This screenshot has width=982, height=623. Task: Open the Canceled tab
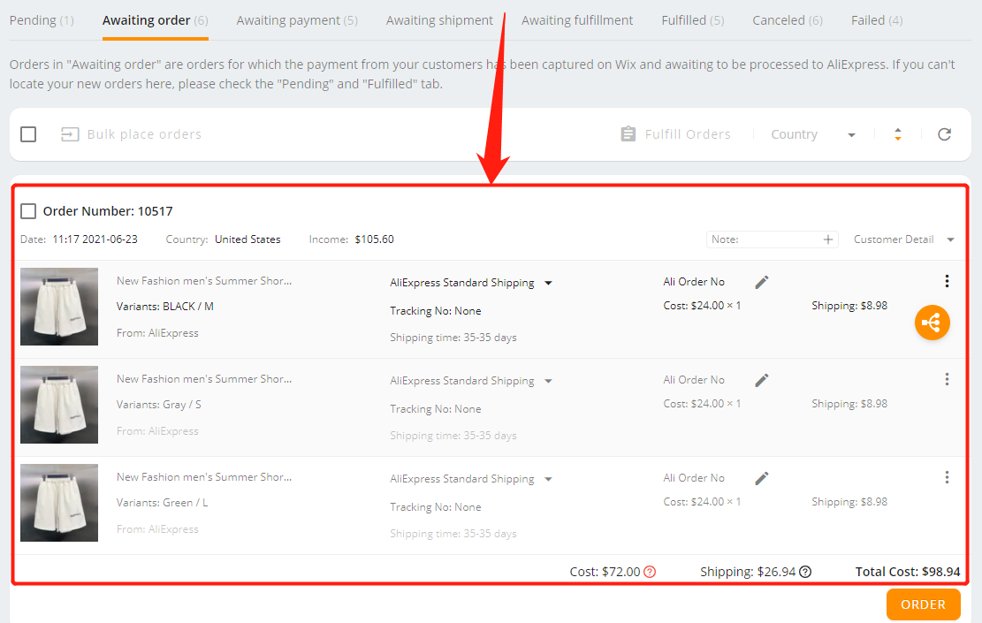coord(788,20)
